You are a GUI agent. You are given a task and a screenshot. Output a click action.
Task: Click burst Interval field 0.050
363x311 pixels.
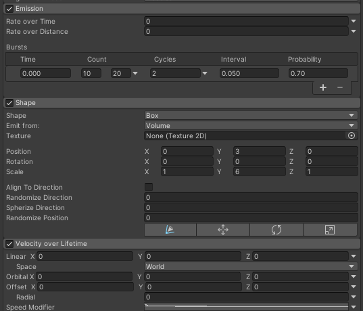tap(249, 73)
